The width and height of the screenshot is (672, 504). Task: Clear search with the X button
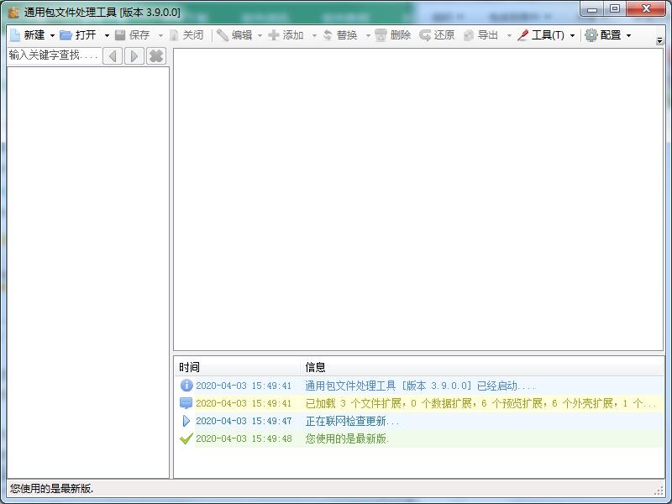[156, 56]
